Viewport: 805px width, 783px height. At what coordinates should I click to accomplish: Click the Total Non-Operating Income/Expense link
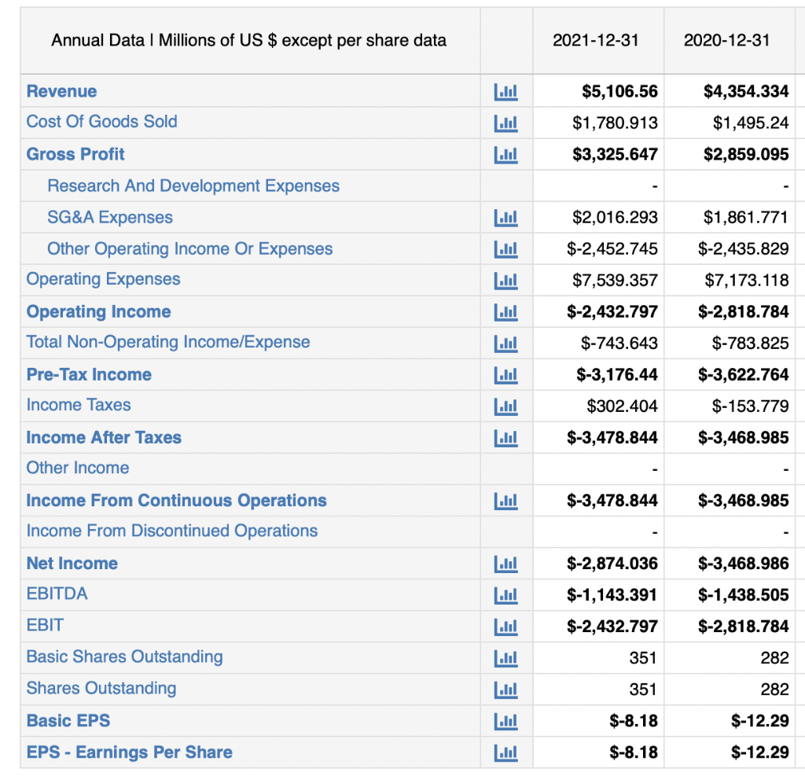(168, 342)
